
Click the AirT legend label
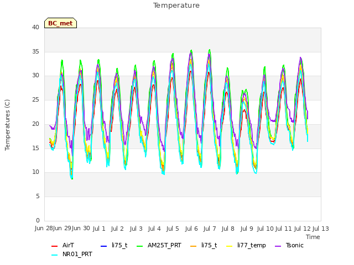click(x=68, y=245)
